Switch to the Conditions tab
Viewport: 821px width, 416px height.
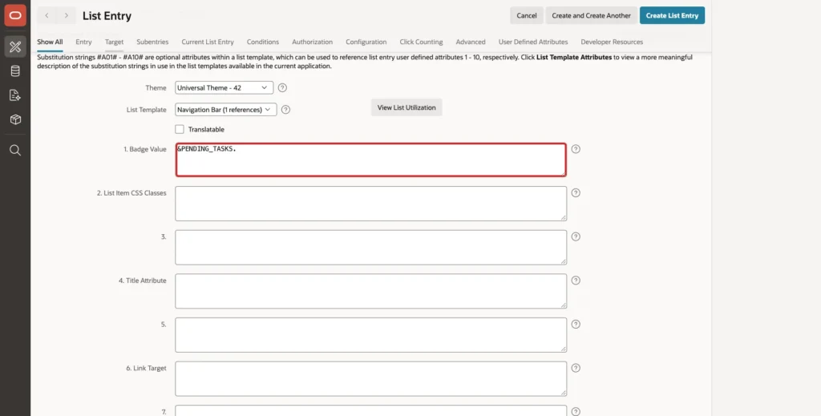click(x=263, y=42)
